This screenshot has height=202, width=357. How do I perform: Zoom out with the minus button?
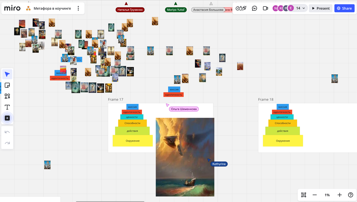tap(315, 195)
